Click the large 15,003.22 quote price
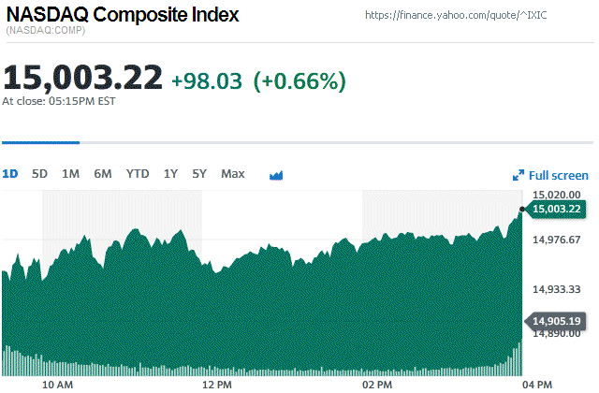Image resolution: width=599 pixels, height=393 pixels. pos(82,79)
